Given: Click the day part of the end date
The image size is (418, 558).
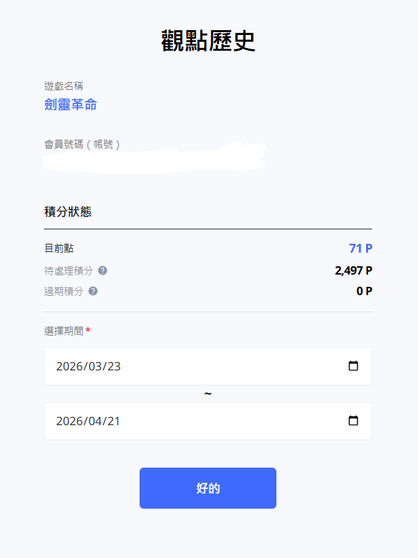Looking at the screenshot, I should 112,421.
